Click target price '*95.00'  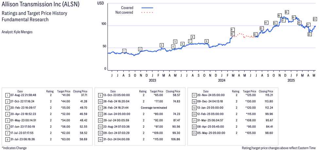252,126
